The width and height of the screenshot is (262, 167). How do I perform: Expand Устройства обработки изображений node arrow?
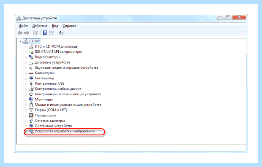tap(26, 132)
